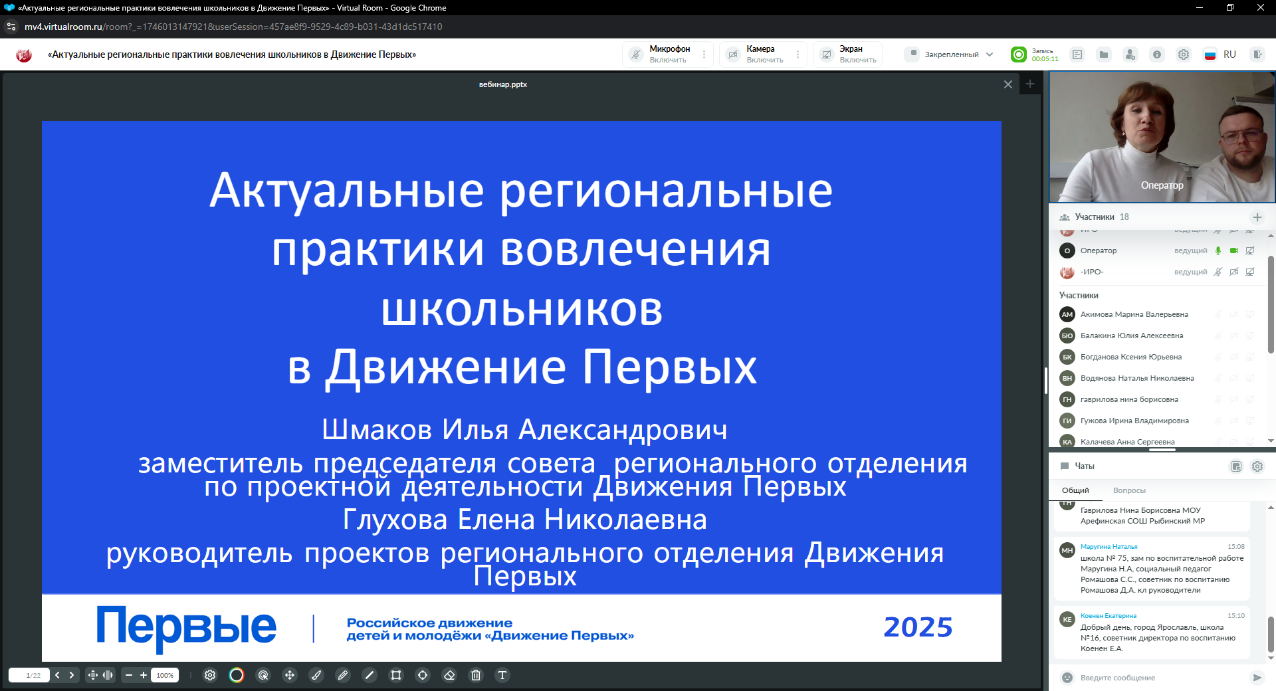The width and height of the screenshot is (1276, 691).
Task: Zoom in with the plus button
Action: coord(144,675)
